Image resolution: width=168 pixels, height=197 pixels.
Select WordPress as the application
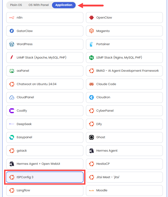[45, 44]
